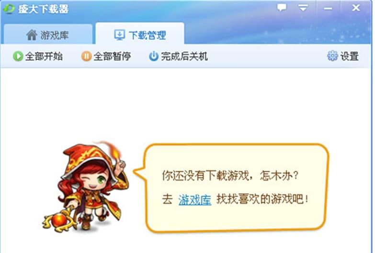Open the title bar dropdown menu arrow
The image size is (375, 253).
[303, 8]
